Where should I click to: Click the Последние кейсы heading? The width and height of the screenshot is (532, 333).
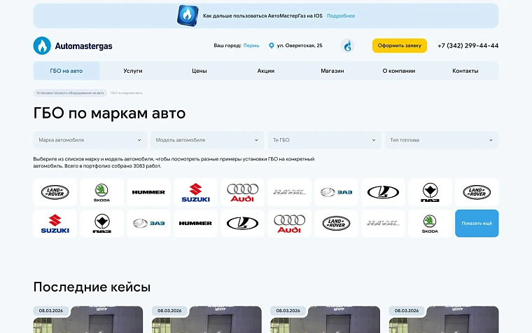92,287
